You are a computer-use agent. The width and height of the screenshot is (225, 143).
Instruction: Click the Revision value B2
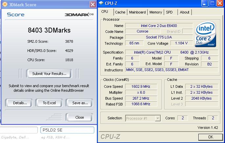point(210,64)
